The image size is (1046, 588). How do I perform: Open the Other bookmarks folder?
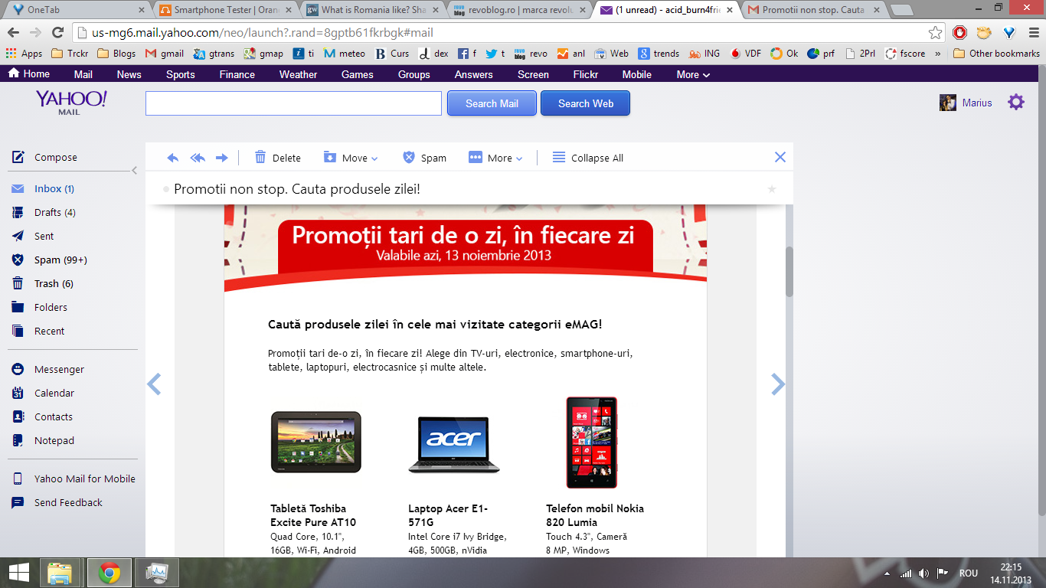point(997,54)
